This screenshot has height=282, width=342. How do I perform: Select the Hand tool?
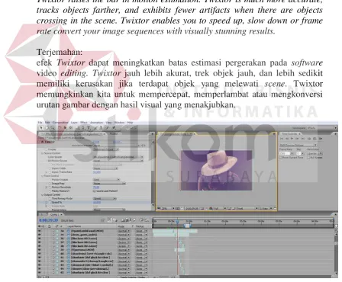click(x=47, y=128)
